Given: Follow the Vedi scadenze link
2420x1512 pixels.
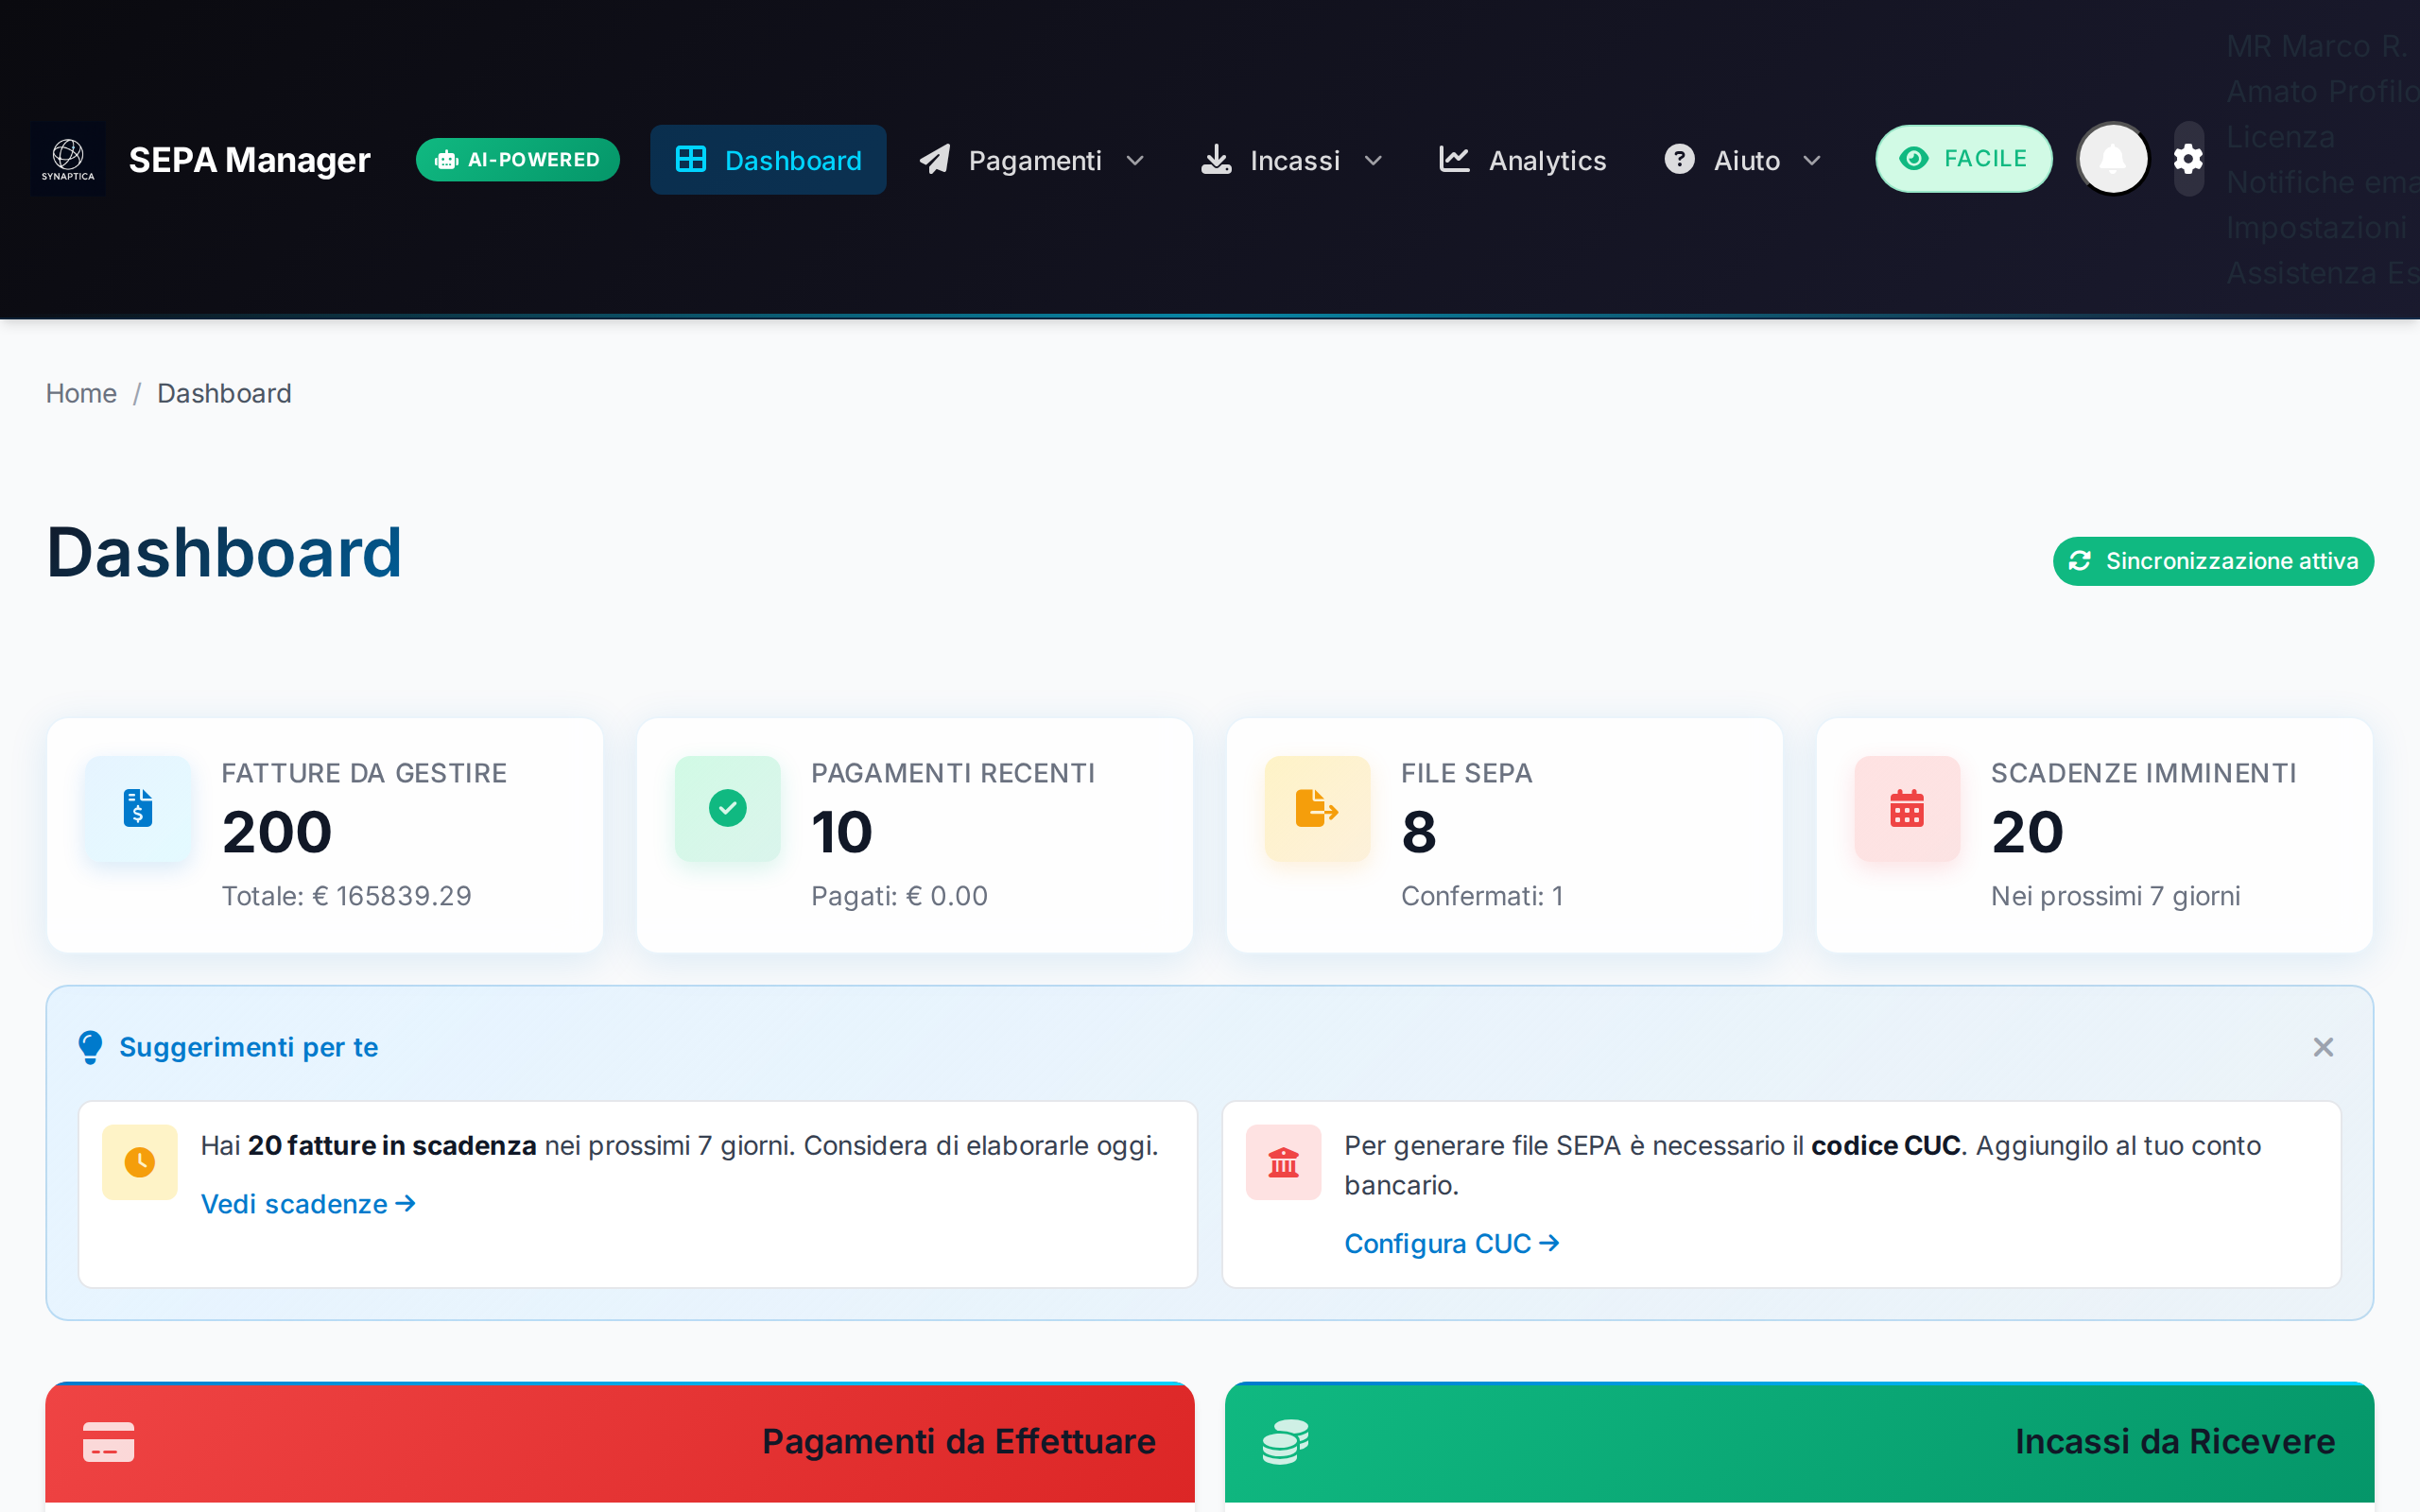Looking at the screenshot, I should click(307, 1204).
